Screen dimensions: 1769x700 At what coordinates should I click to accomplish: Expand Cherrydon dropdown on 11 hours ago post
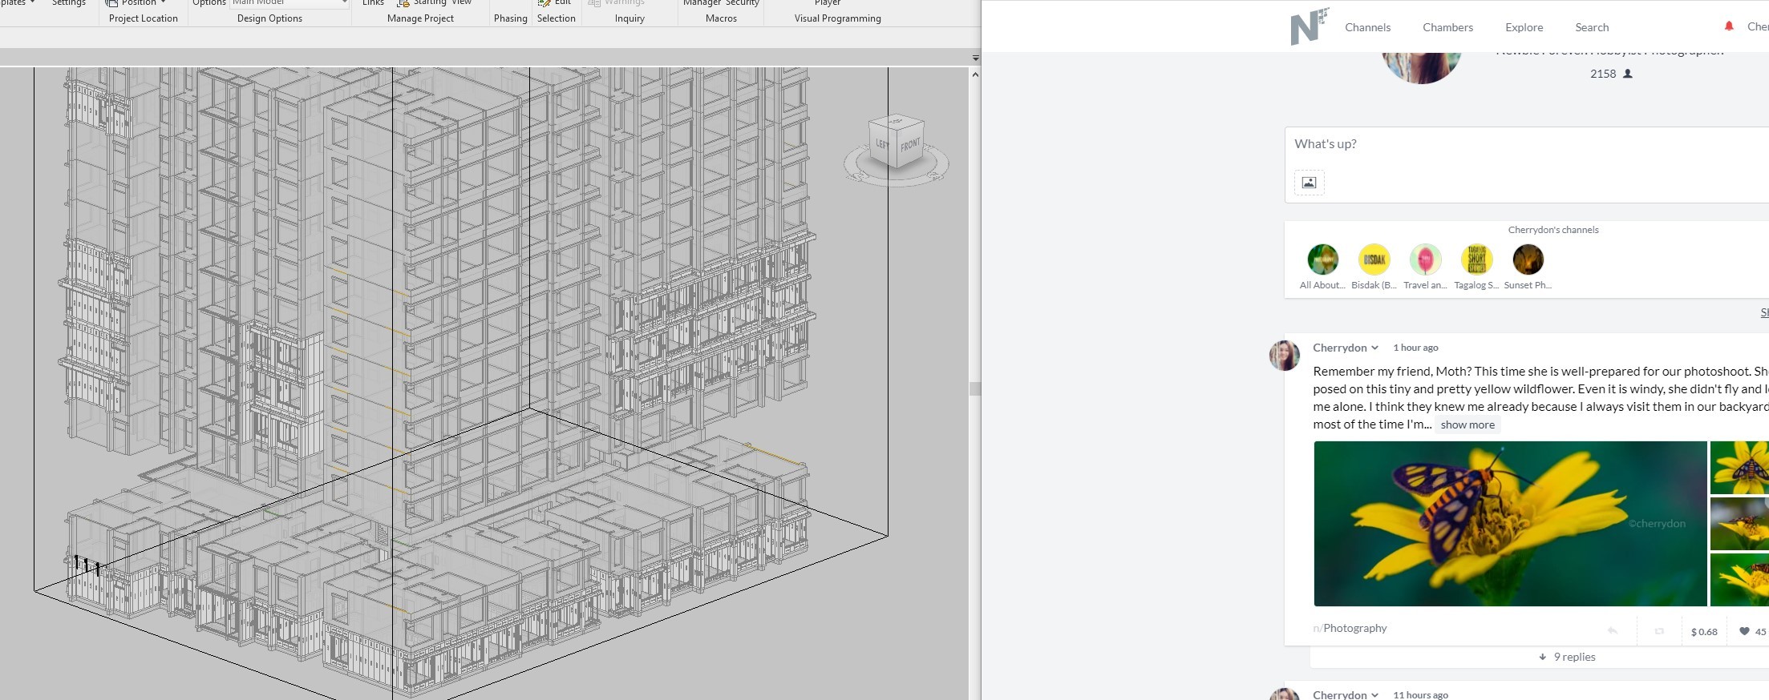[1374, 695]
